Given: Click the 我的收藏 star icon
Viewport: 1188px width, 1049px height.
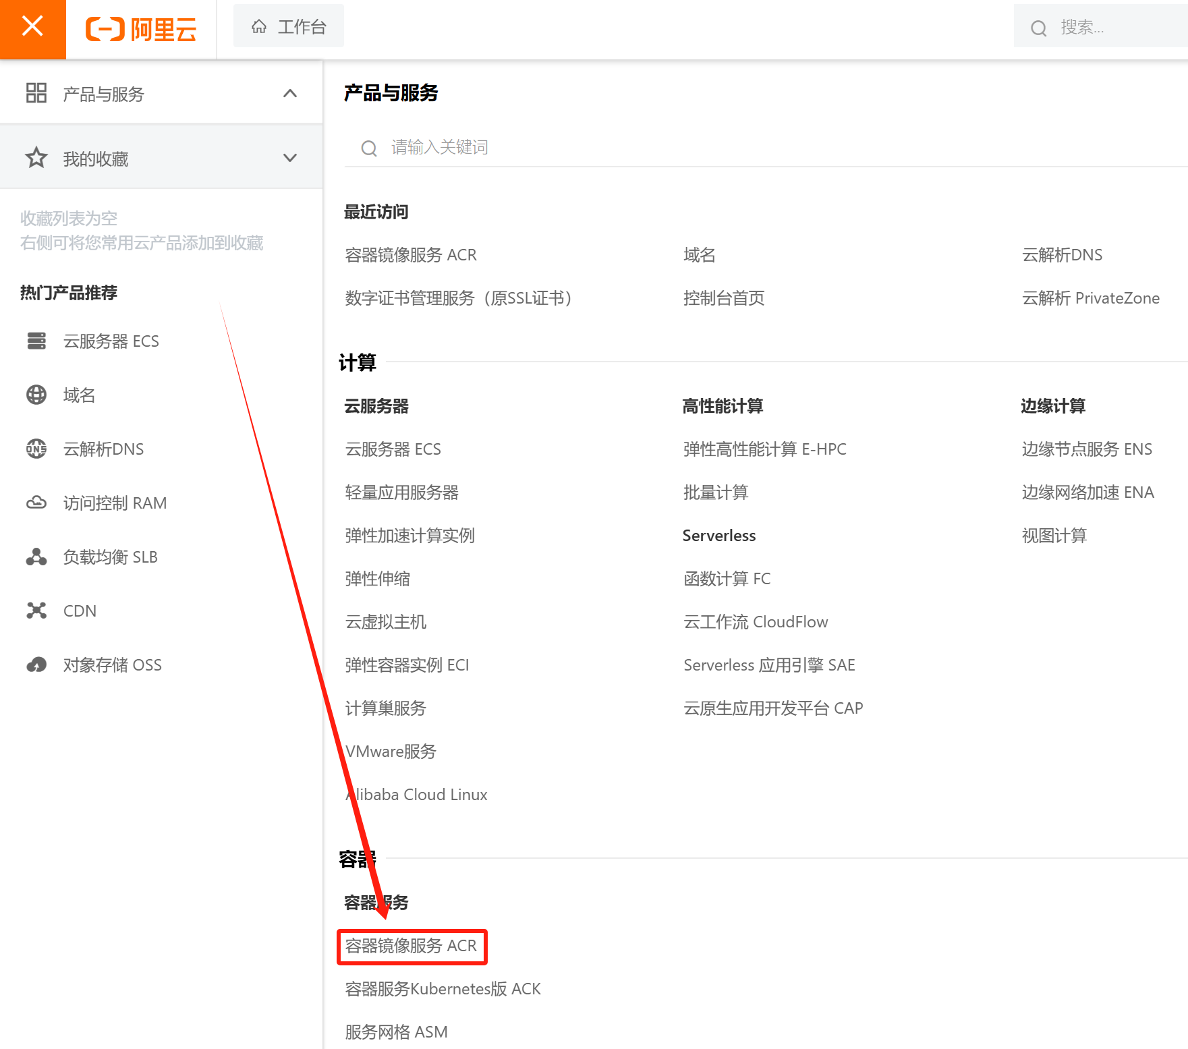Looking at the screenshot, I should click(x=36, y=158).
